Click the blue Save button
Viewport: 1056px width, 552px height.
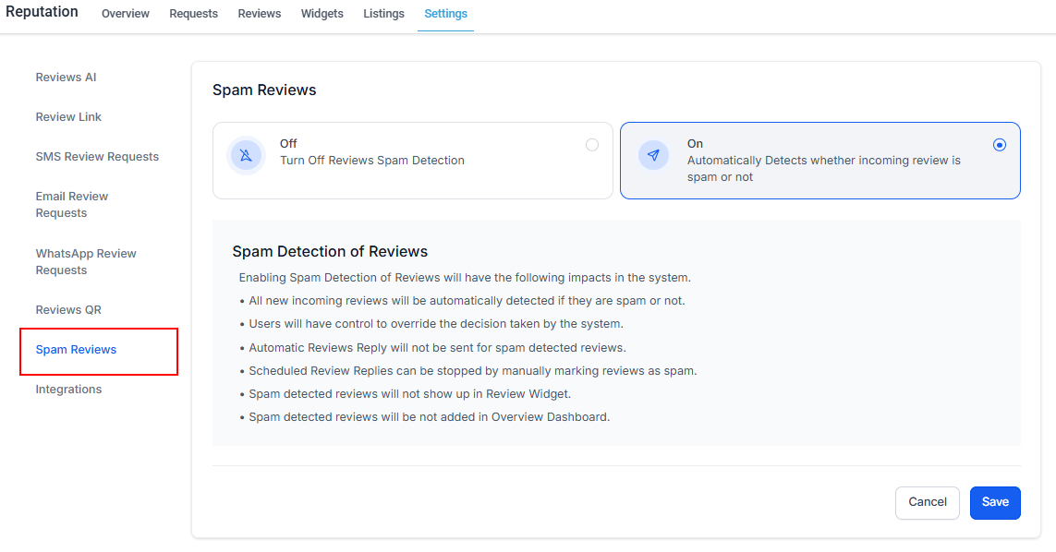pos(994,502)
